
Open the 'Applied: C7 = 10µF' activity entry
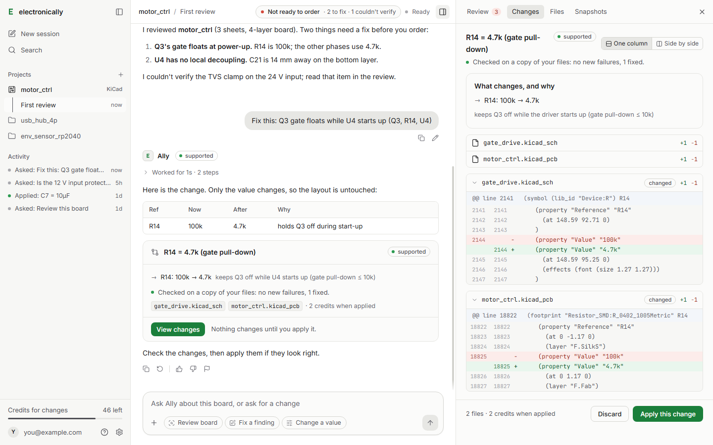[x=65, y=196]
